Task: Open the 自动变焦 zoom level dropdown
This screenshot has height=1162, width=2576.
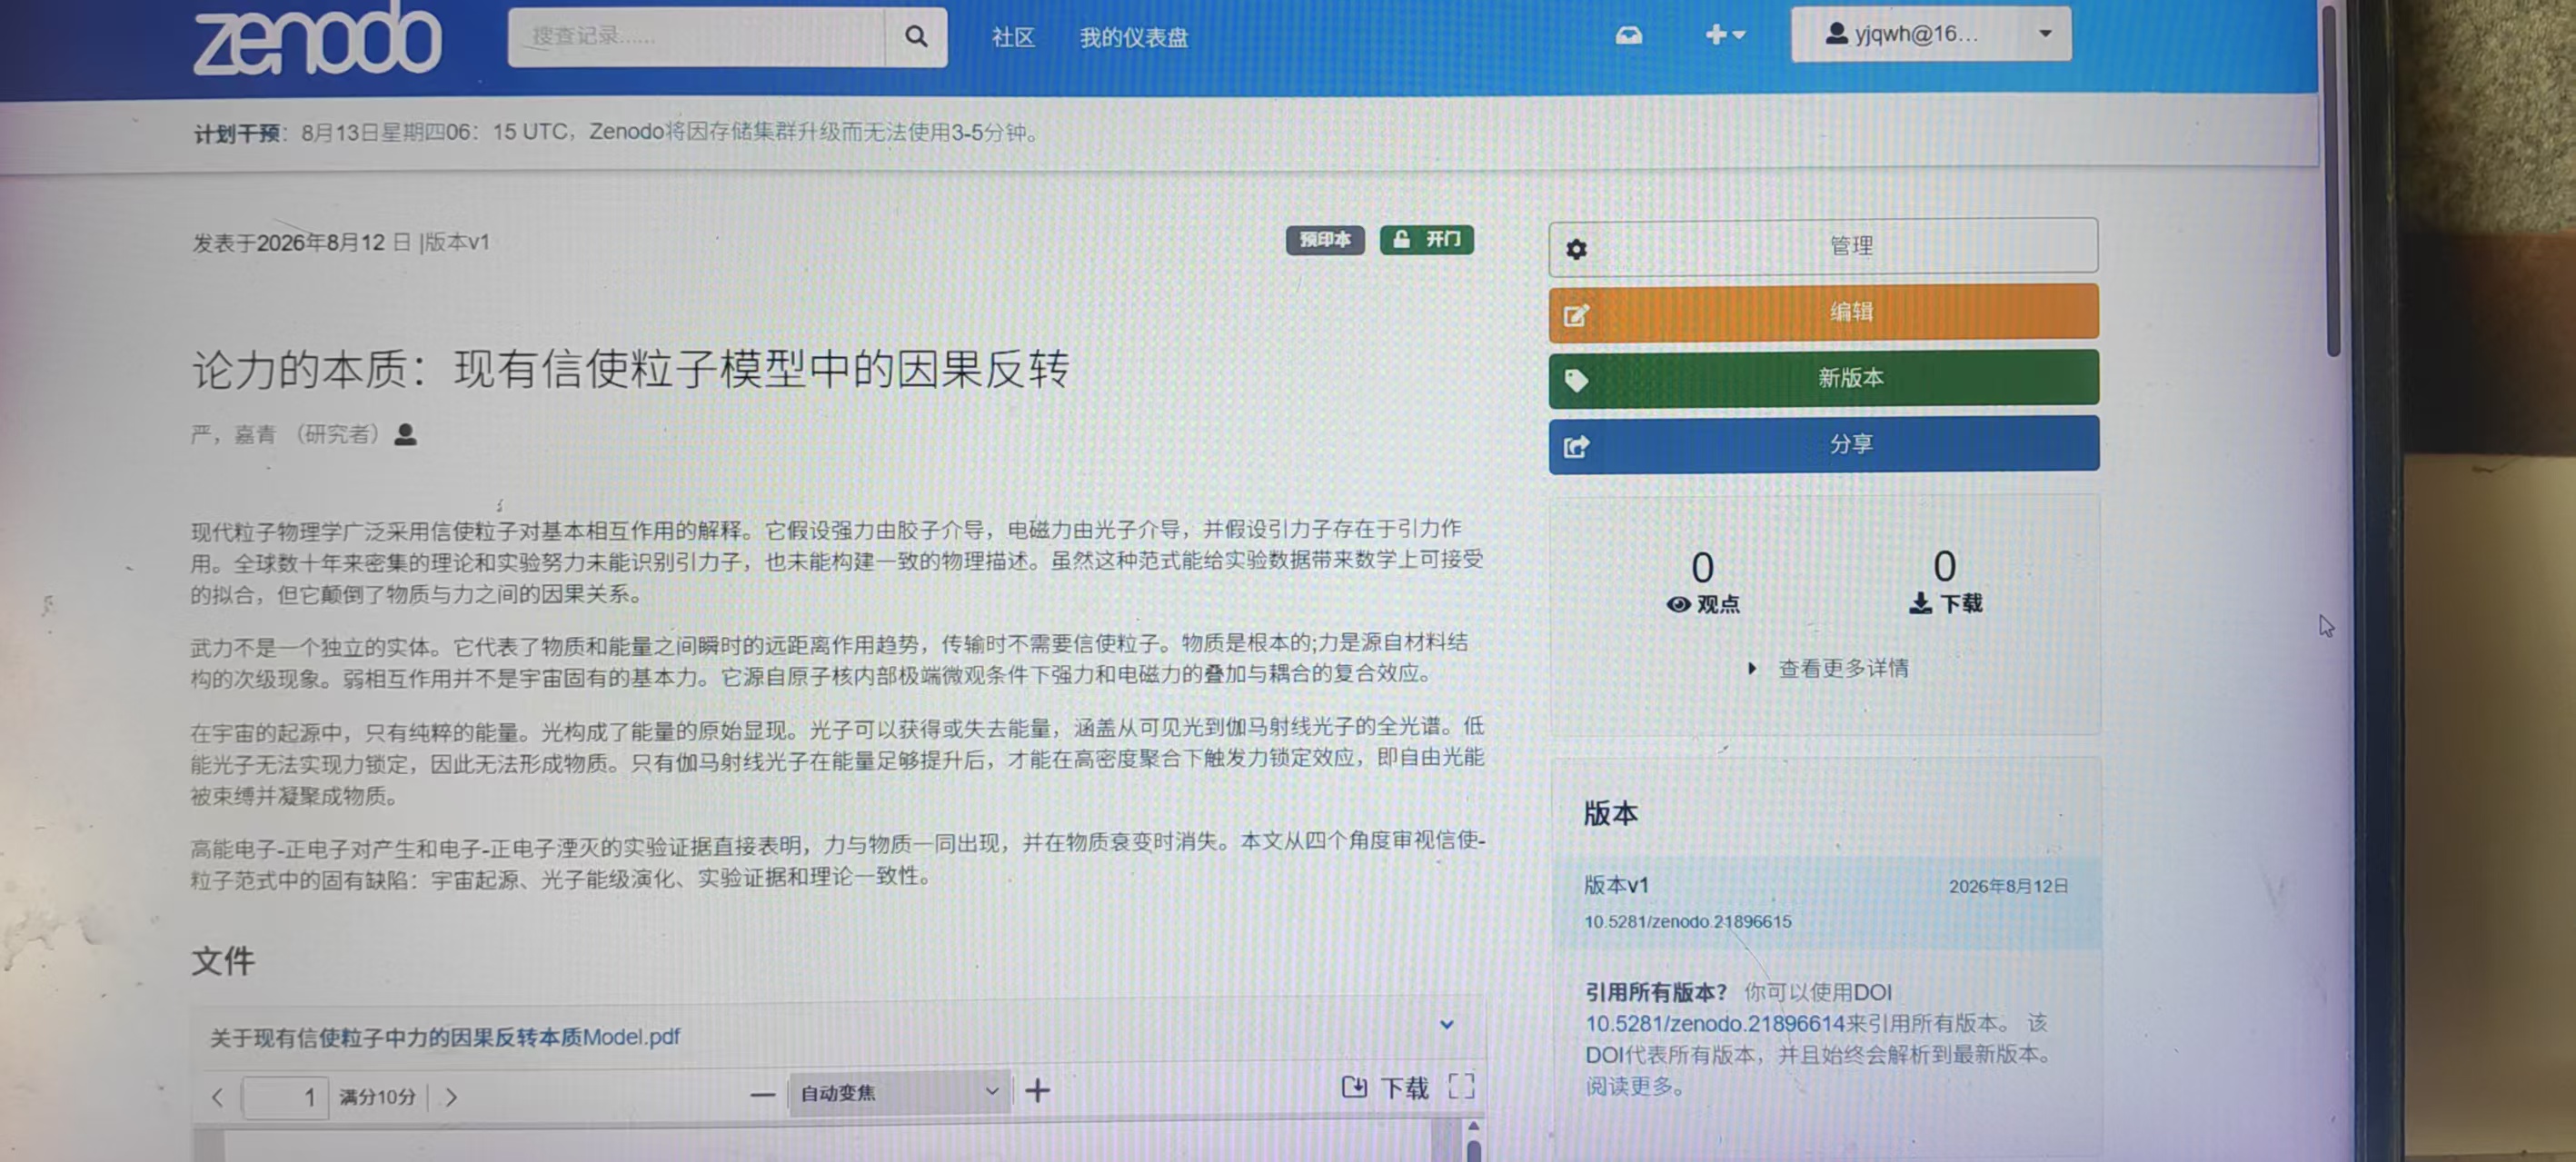Action: tap(899, 1092)
